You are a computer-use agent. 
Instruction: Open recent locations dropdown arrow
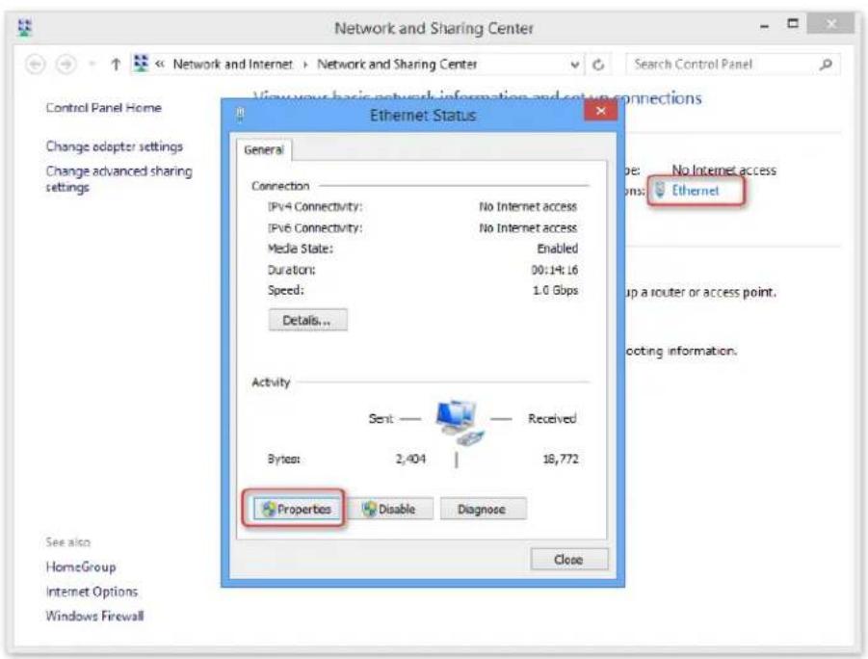[92, 65]
